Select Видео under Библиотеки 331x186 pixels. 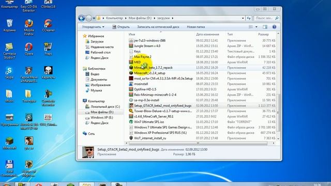(x=92, y=74)
